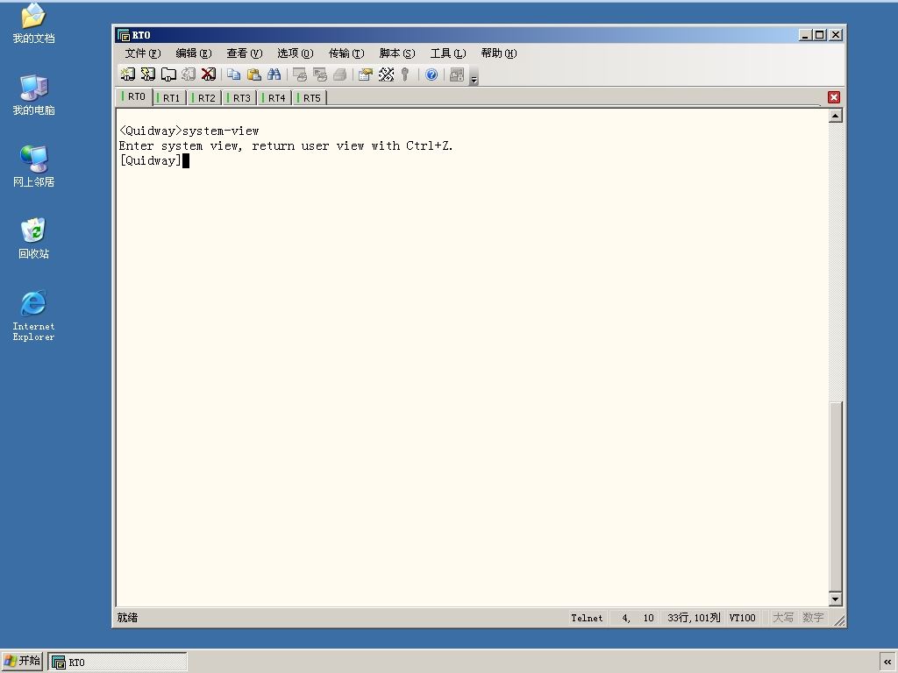Image resolution: width=898 pixels, height=673 pixels.
Task: Minimize the RT0 window
Action: coord(805,35)
